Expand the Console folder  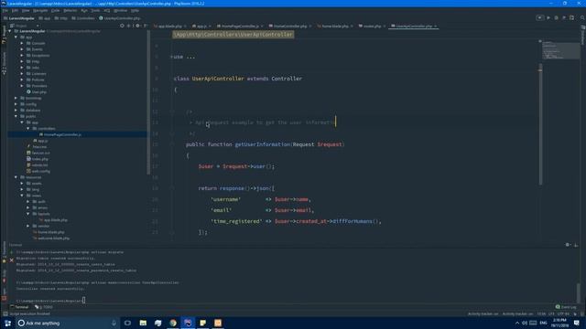click(x=22, y=43)
